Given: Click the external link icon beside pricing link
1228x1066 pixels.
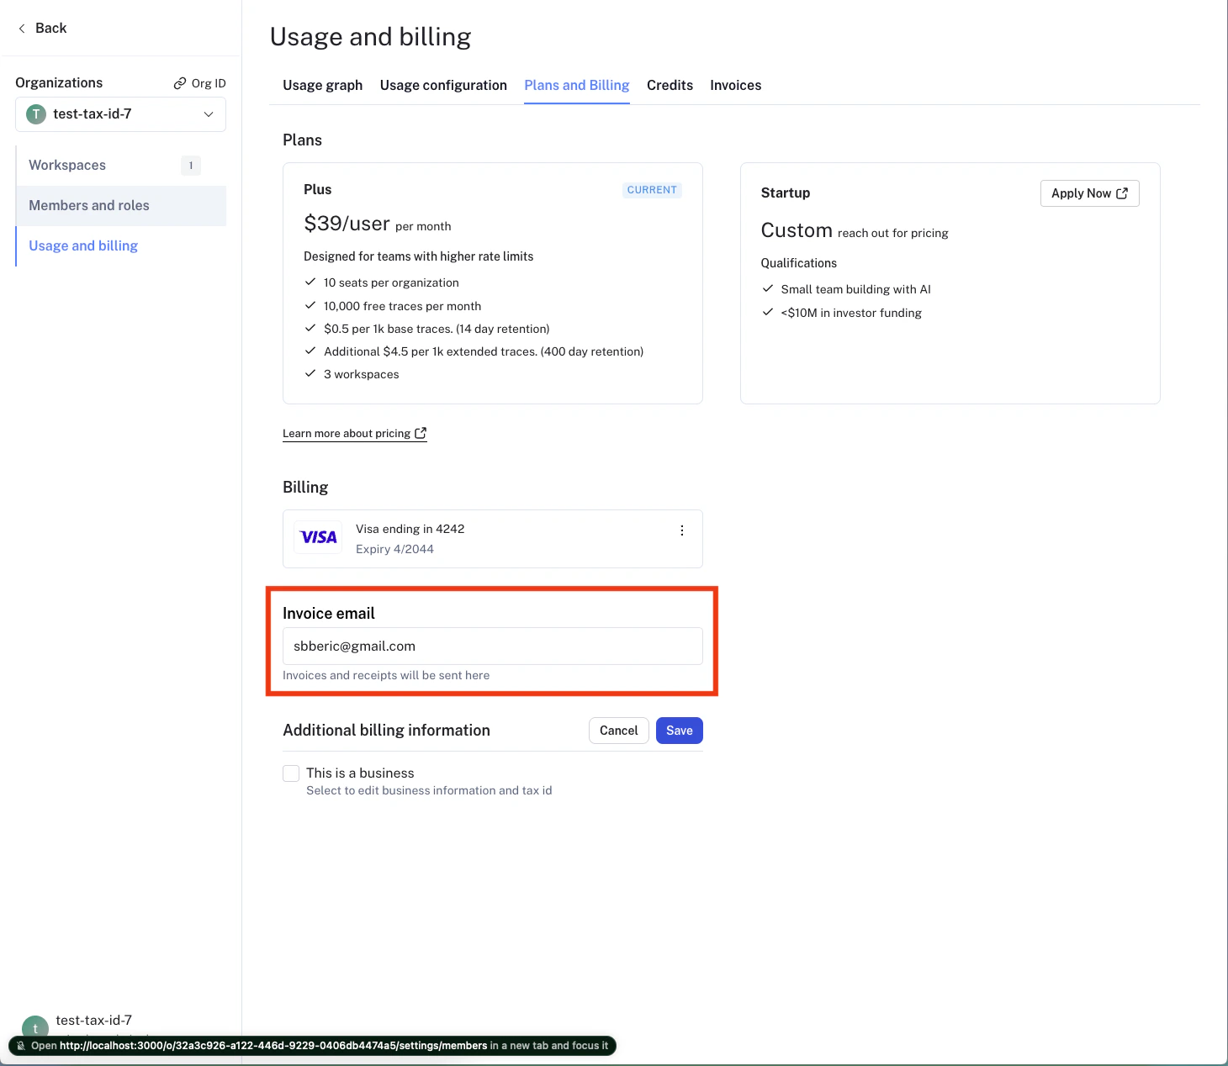Looking at the screenshot, I should click(x=421, y=433).
